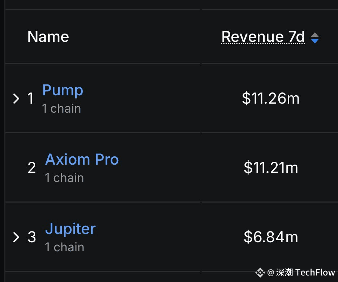
Task: Click the rank number 1 cell
Action: [x=30, y=99]
